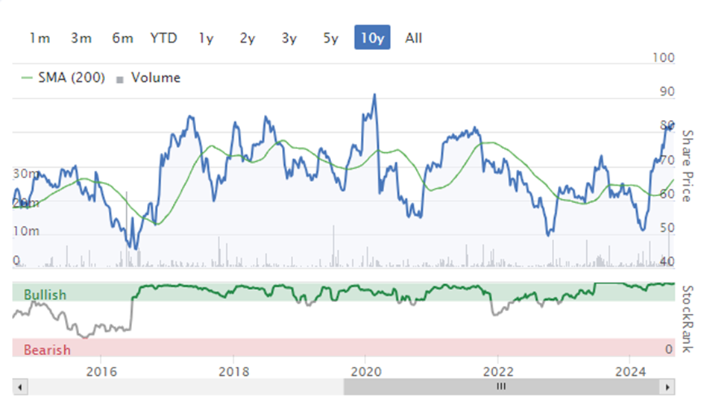Click the scrollbar navigator handle

coord(501,387)
